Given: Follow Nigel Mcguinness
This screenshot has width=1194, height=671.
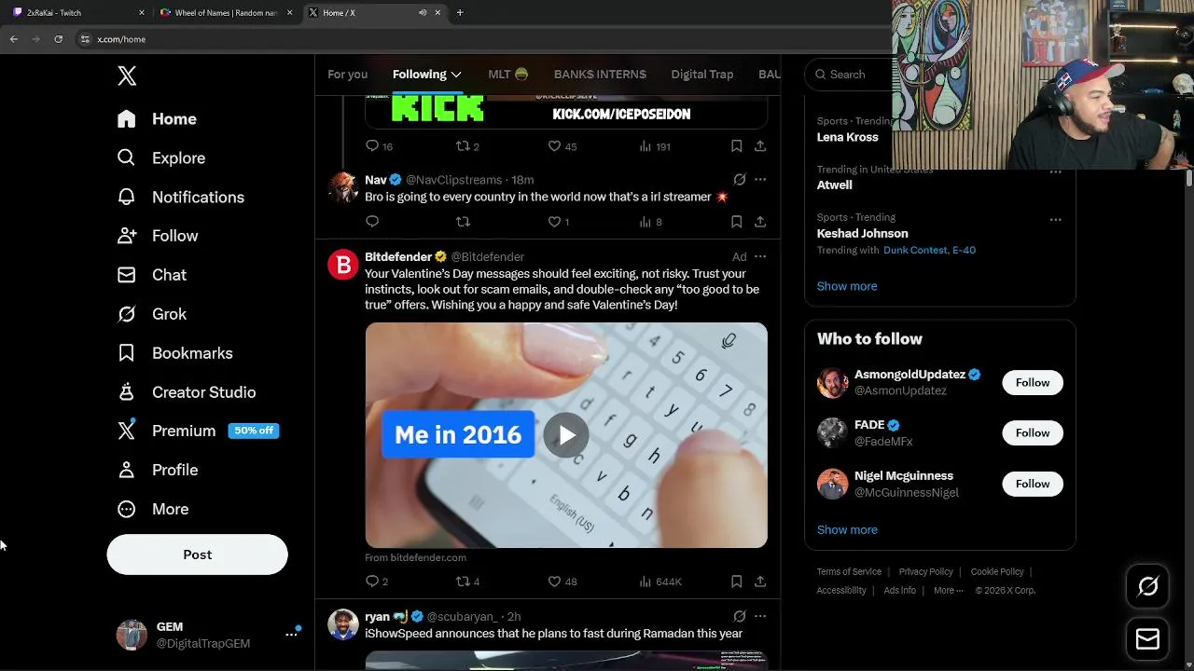Looking at the screenshot, I should (x=1033, y=484).
